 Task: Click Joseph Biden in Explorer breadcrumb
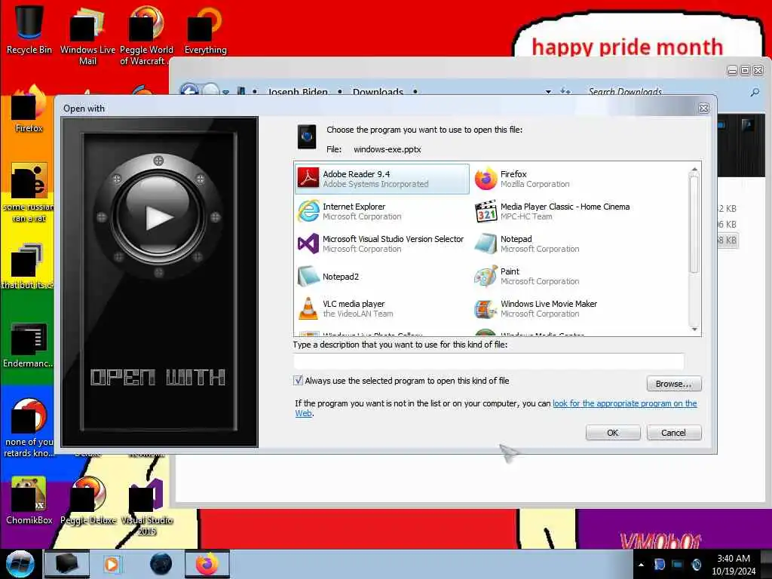(x=297, y=91)
